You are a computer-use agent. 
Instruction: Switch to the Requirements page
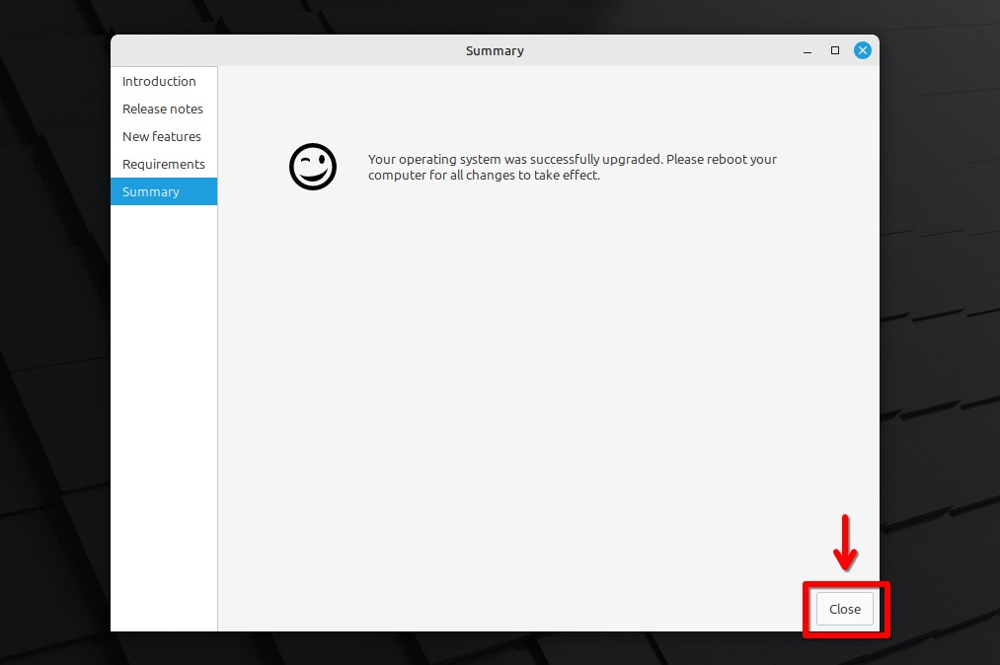pyautogui.click(x=164, y=164)
